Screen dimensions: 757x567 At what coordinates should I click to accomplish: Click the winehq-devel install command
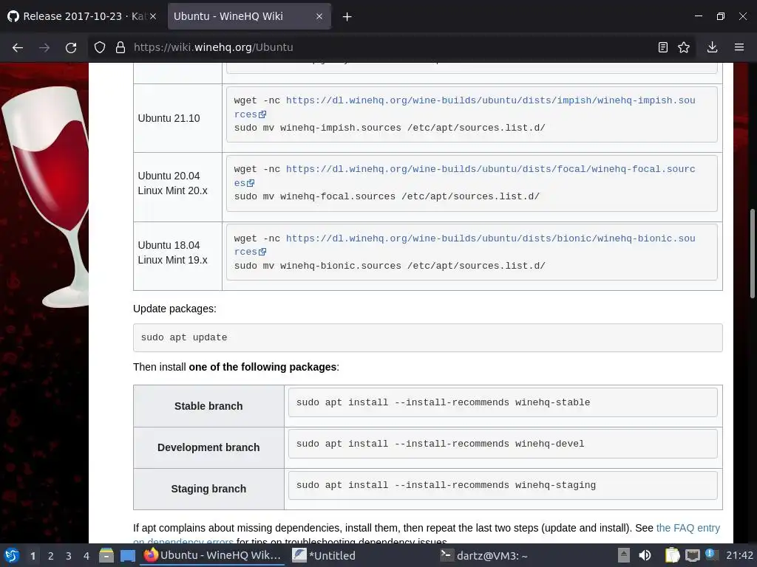tap(503, 444)
